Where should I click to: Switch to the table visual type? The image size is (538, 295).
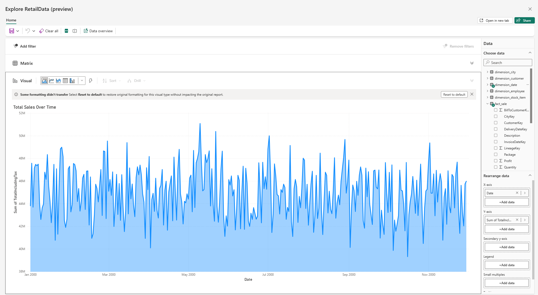point(65,81)
